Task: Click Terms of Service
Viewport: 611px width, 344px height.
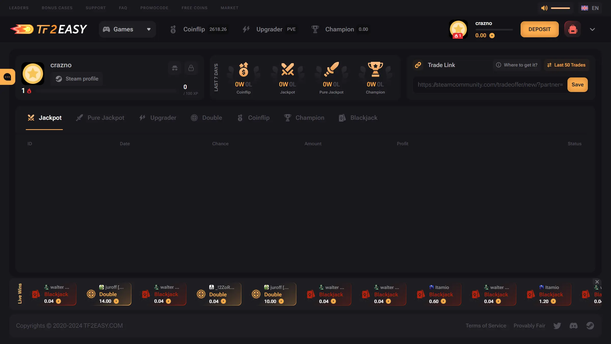Action: pyautogui.click(x=486, y=326)
